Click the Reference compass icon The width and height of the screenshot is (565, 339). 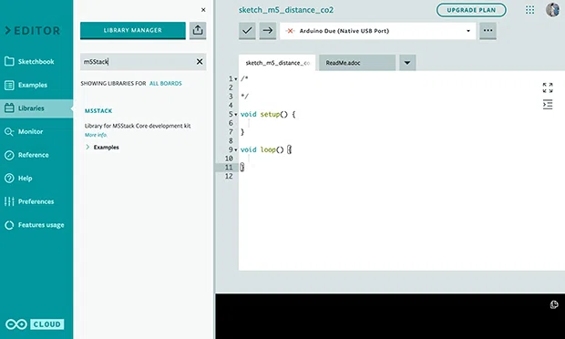[x=9, y=155]
